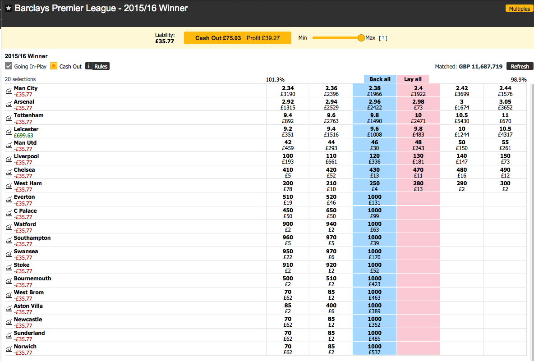Screen dimensions: 534x361
Task: Select Leicester back price 9.2
Action: (x=288, y=132)
